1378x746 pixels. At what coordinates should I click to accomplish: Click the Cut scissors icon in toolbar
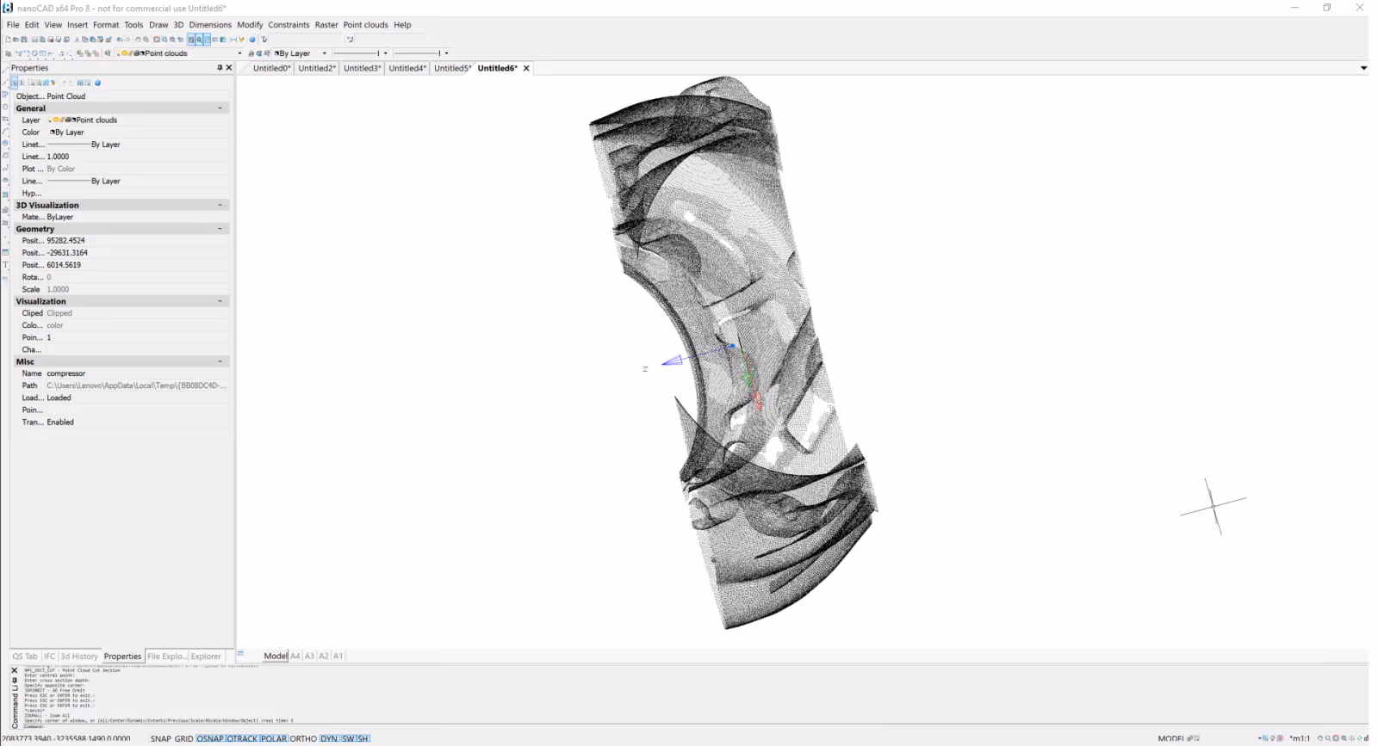coord(77,40)
